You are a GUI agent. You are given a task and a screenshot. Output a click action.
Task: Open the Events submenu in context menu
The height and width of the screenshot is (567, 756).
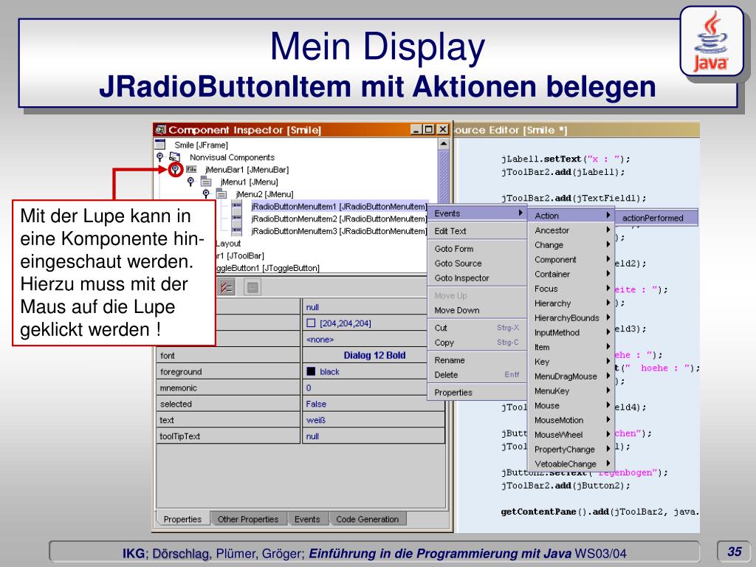coord(478,213)
